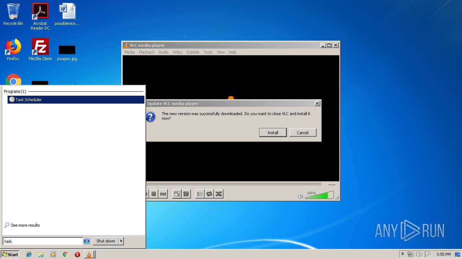Open Acrobat Reader DC desktop shortcut
This screenshot has height=259, width=462.
pos(40,17)
